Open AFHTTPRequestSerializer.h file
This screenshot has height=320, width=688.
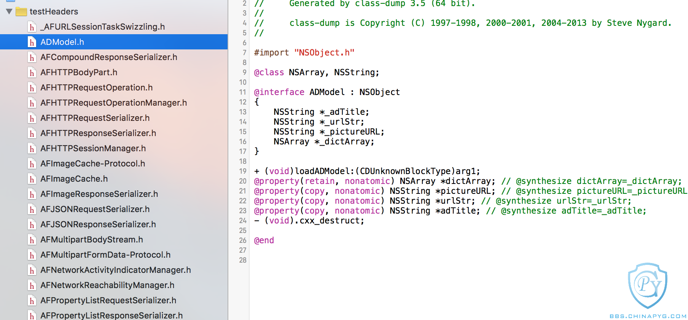[95, 118]
